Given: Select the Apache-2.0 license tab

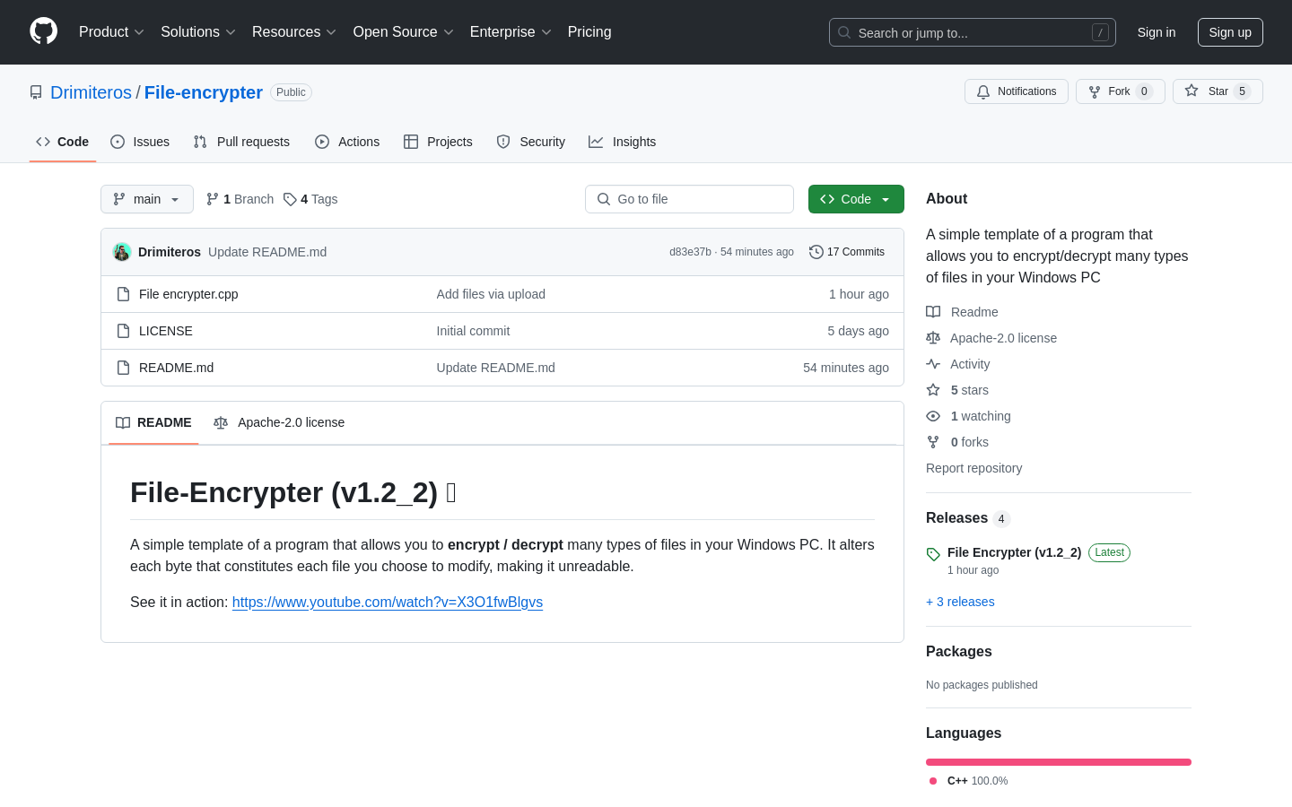Looking at the screenshot, I should tap(279, 422).
